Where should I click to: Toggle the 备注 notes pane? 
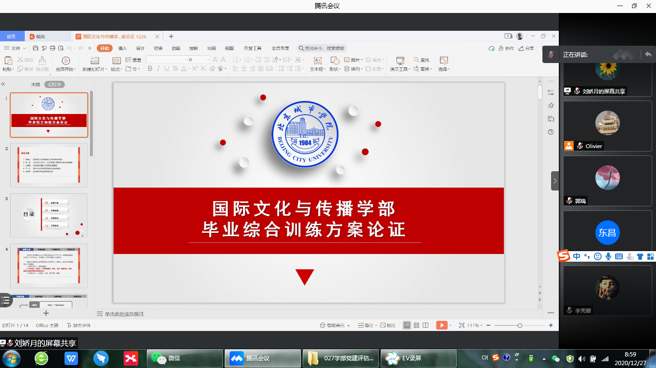pos(366,325)
